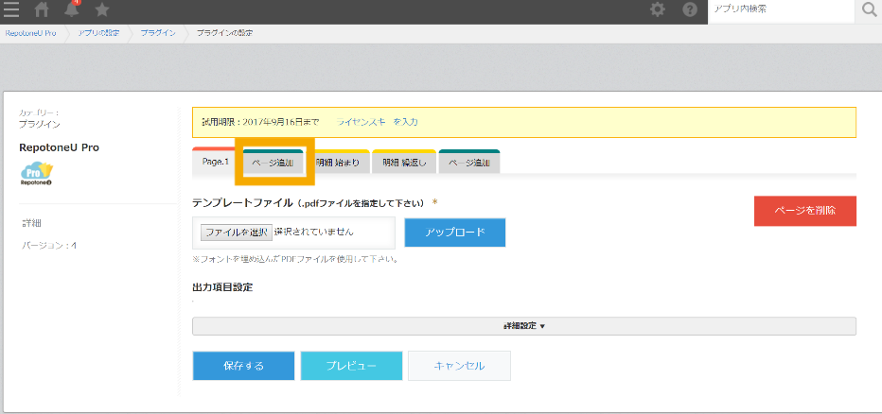
Task: Select the highlighted ページ追加 tab
Action: pyautogui.click(x=273, y=163)
